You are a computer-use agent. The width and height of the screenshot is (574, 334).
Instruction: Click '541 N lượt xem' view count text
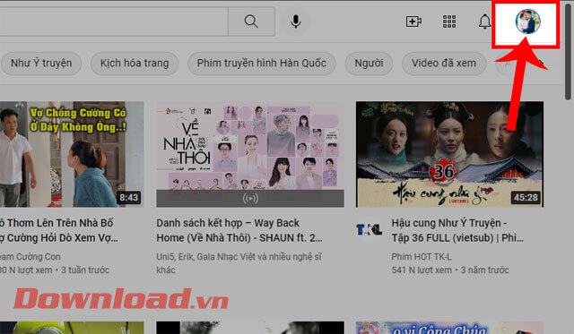(422, 270)
